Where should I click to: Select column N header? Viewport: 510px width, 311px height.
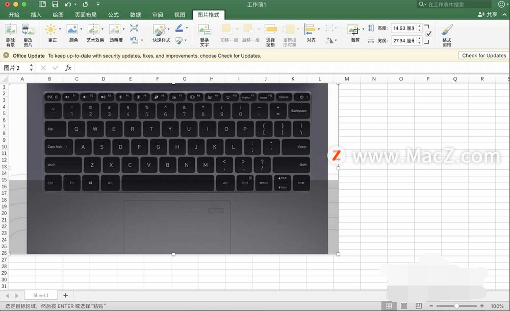click(374, 79)
